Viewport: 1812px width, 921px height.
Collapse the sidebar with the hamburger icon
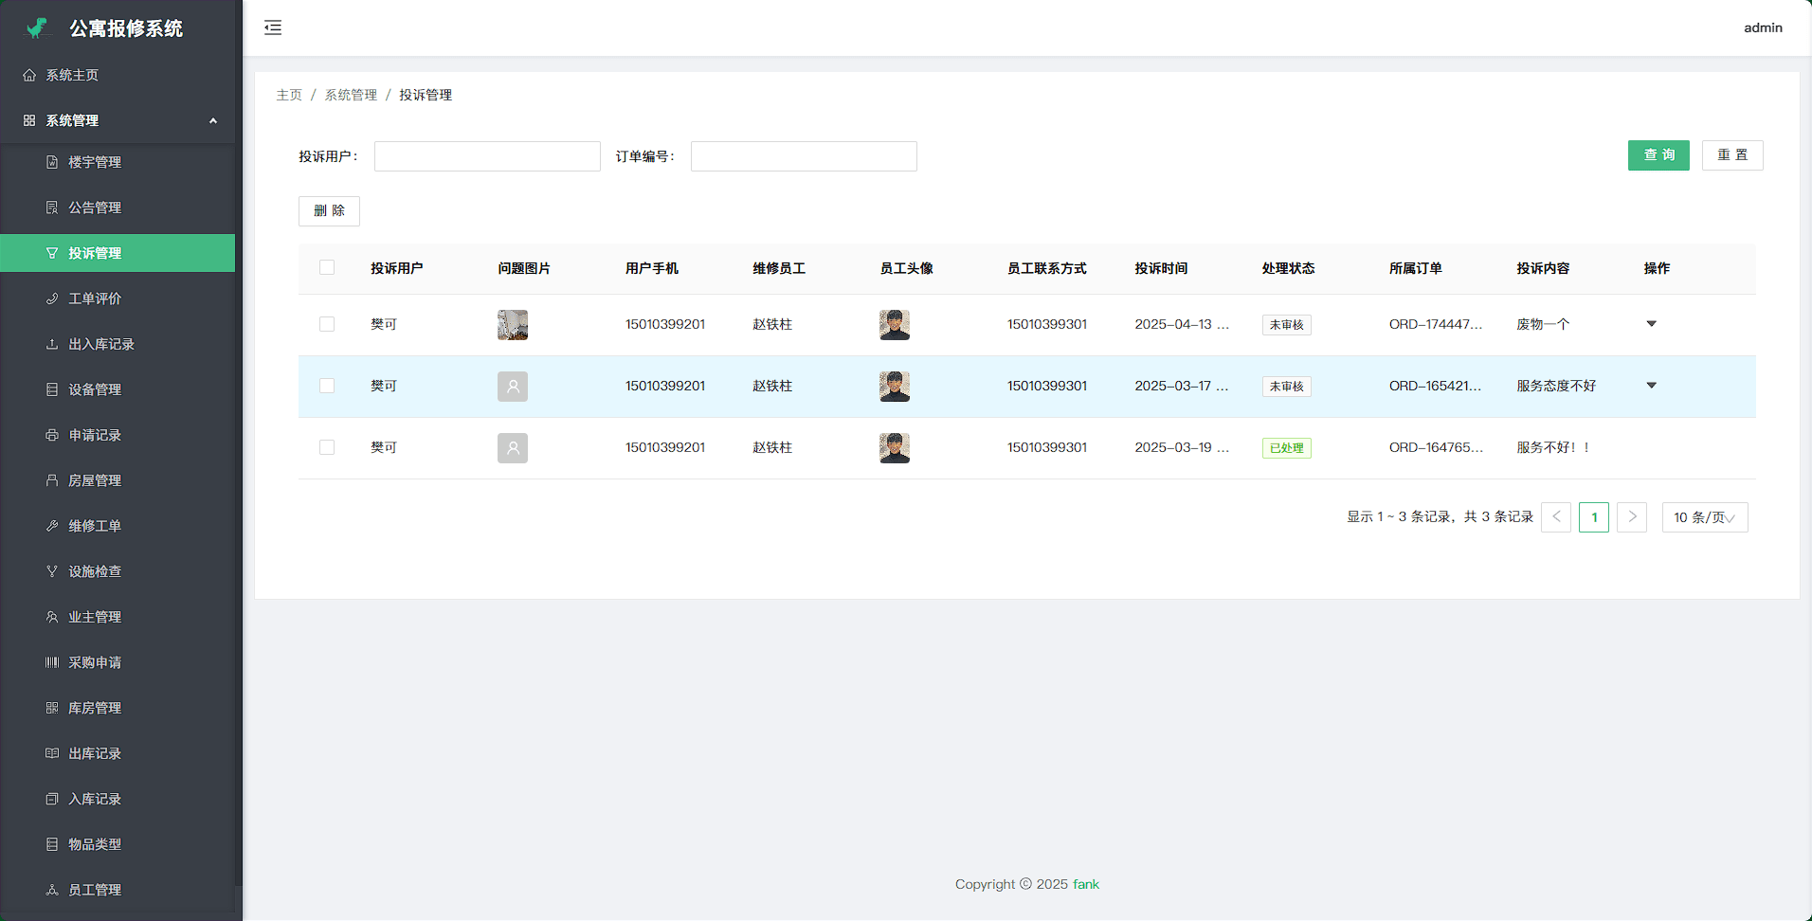pos(273,27)
